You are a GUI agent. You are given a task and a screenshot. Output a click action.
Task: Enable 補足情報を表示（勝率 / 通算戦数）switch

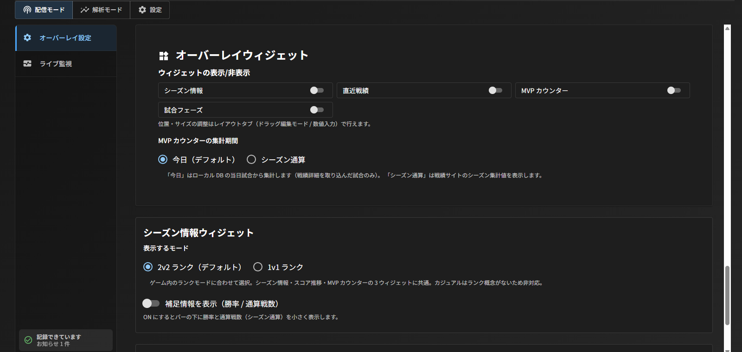(x=151, y=303)
